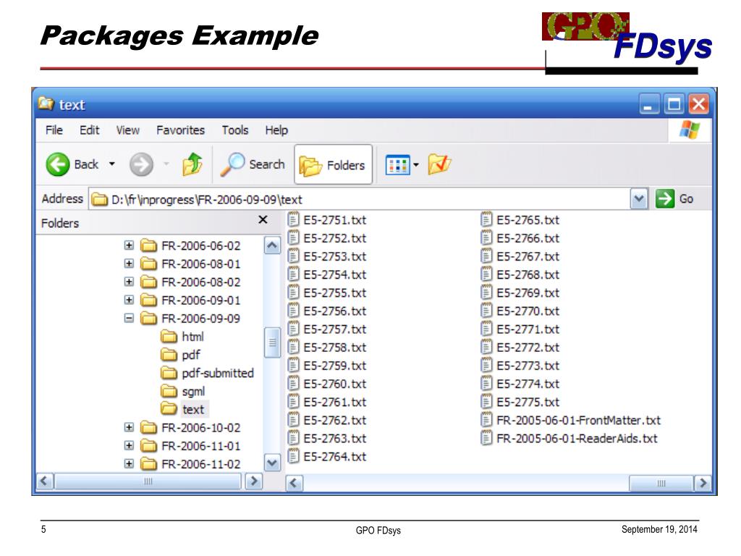Click the green Back arrow button
The image size is (741, 556).
58,164
